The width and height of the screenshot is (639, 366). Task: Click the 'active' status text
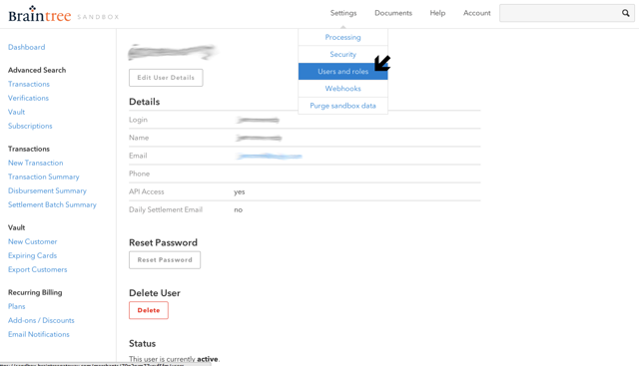208,359
